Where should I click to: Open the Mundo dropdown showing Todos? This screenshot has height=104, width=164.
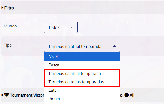61,27
